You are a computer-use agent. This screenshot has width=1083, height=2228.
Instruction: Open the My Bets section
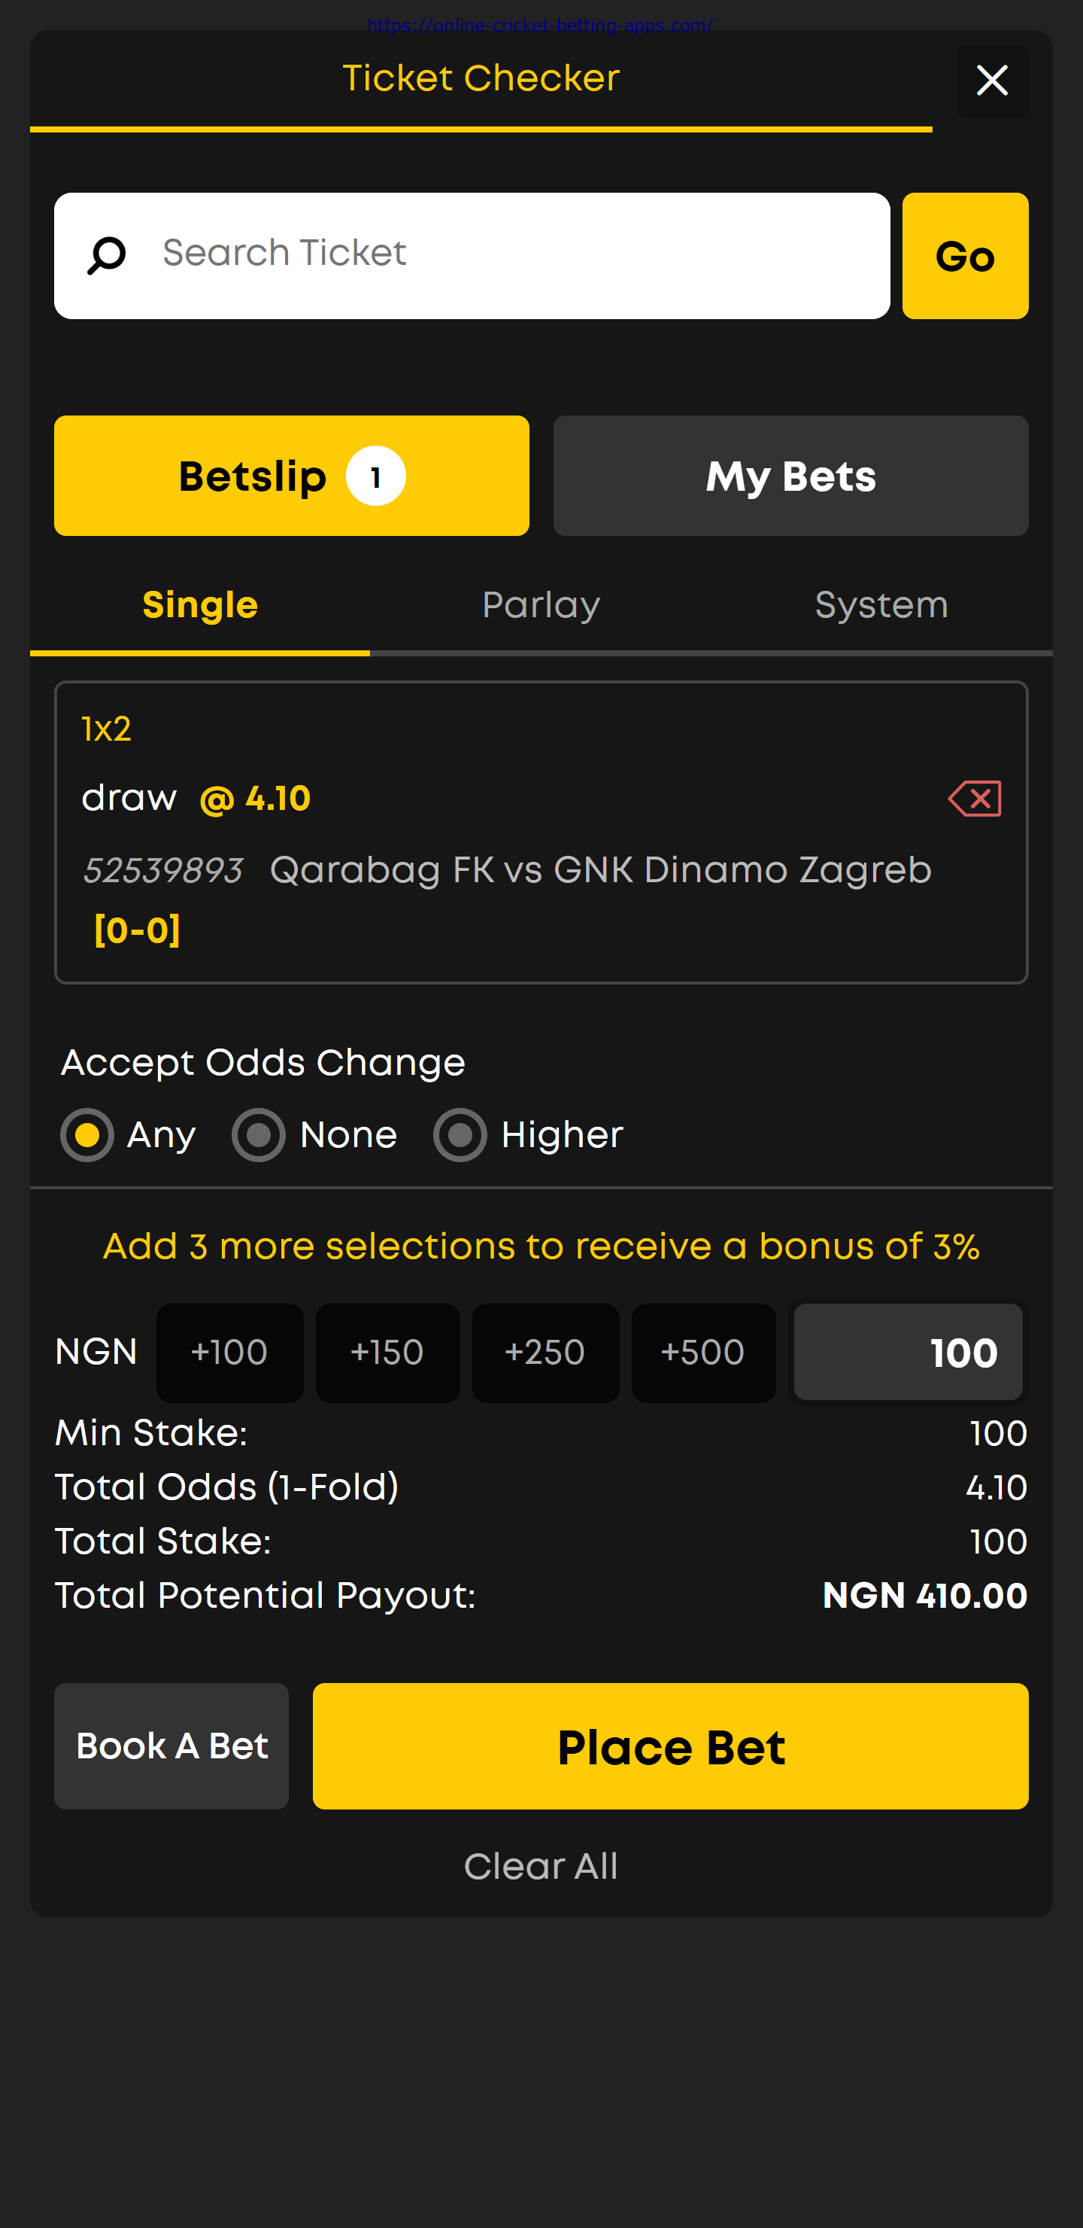(790, 476)
